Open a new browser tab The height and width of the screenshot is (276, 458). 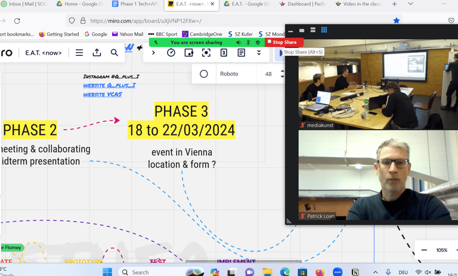tap(394, 4)
